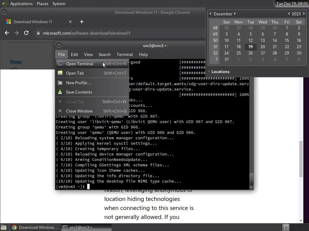Open the Terminal menu
This screenshot has width=309, height=231.
tap(125, 54)
